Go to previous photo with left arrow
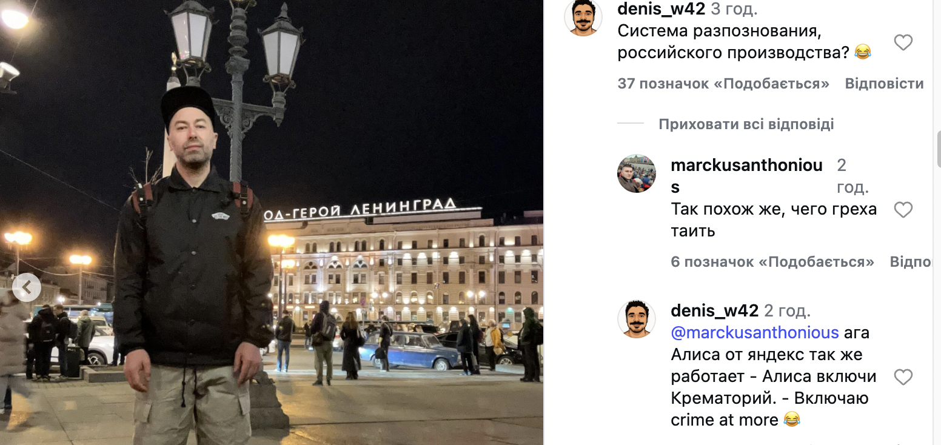The height and width of the screenshot is (445, 941). 27,288
